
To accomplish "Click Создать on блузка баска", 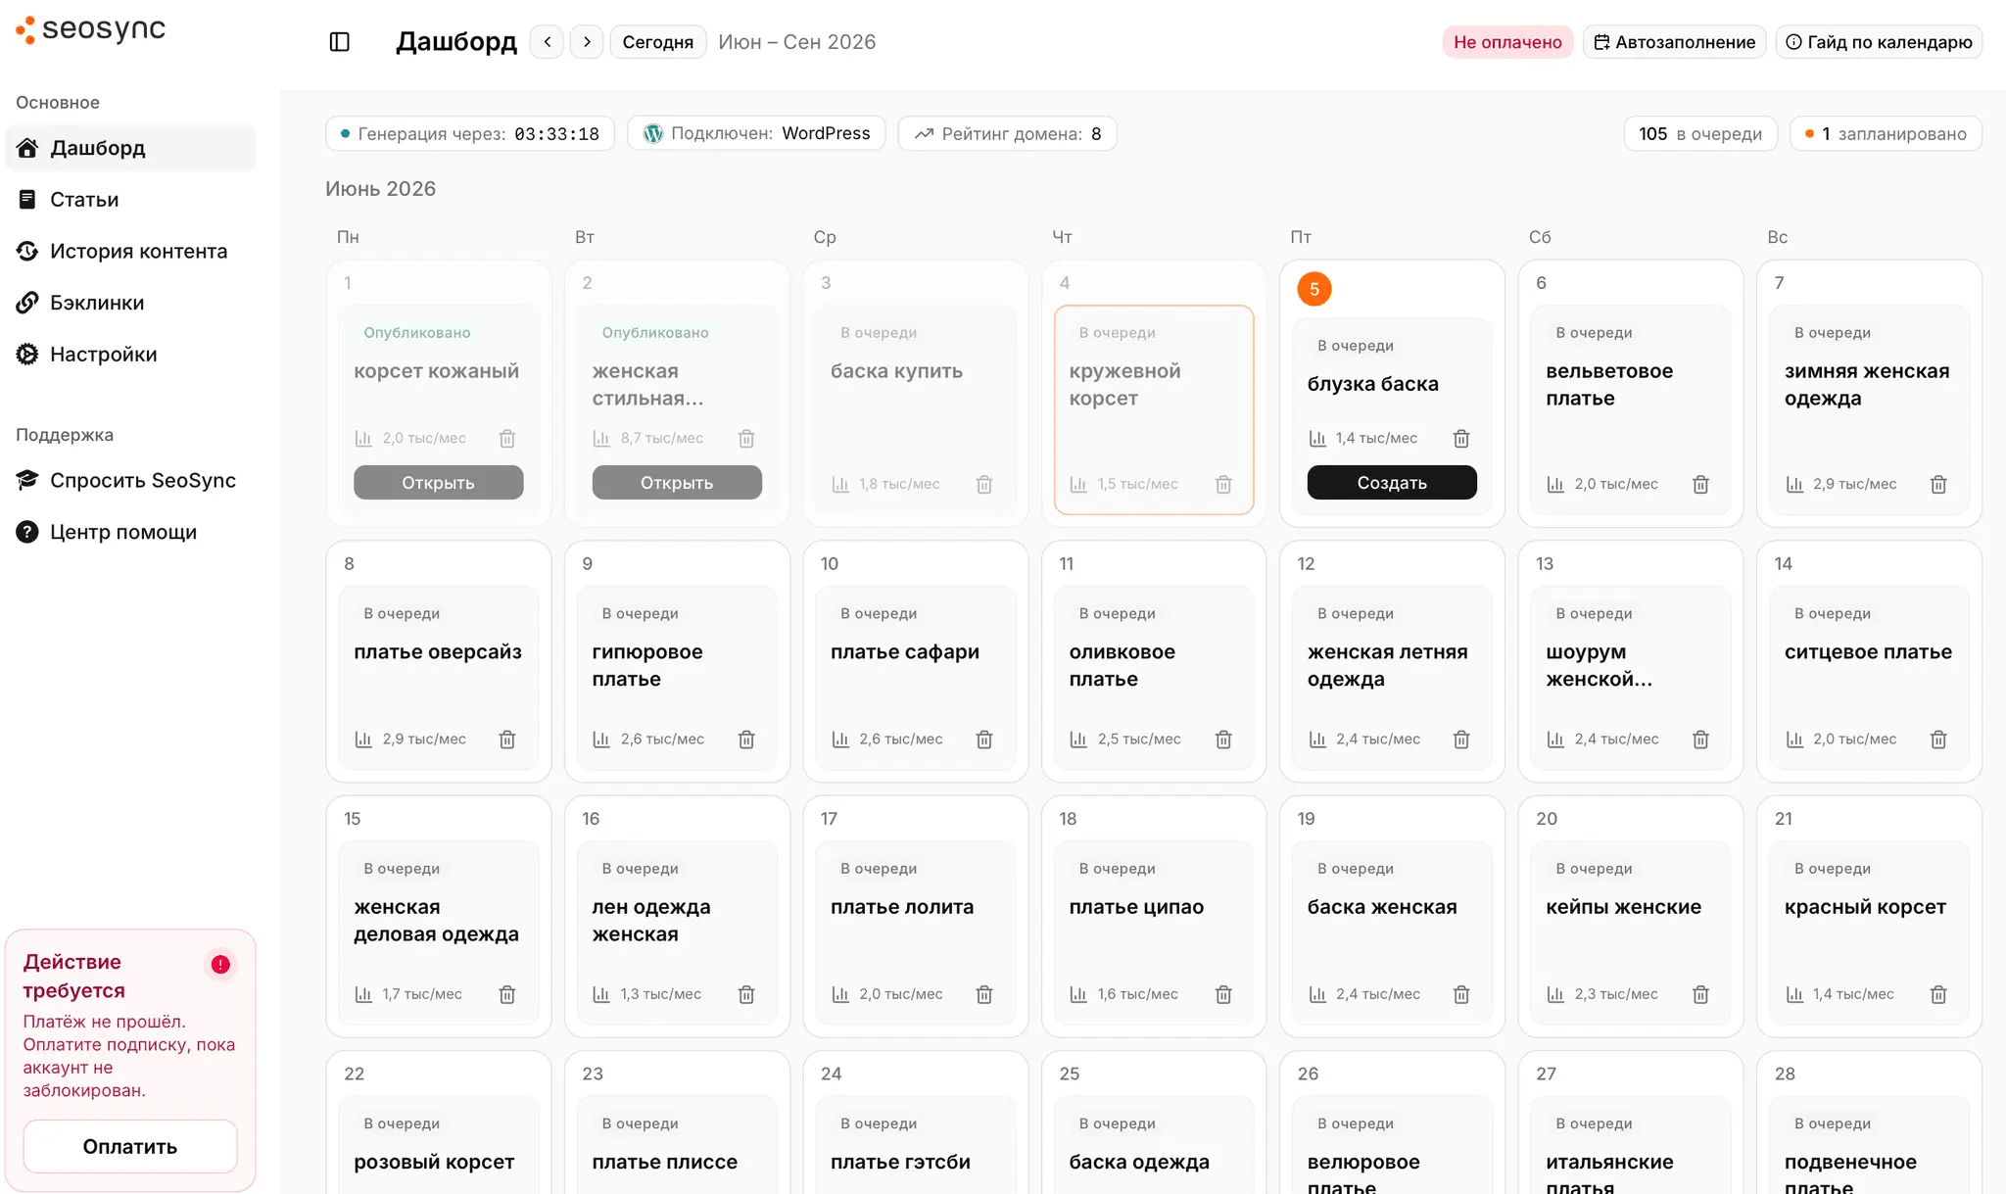I will 1392,482.
